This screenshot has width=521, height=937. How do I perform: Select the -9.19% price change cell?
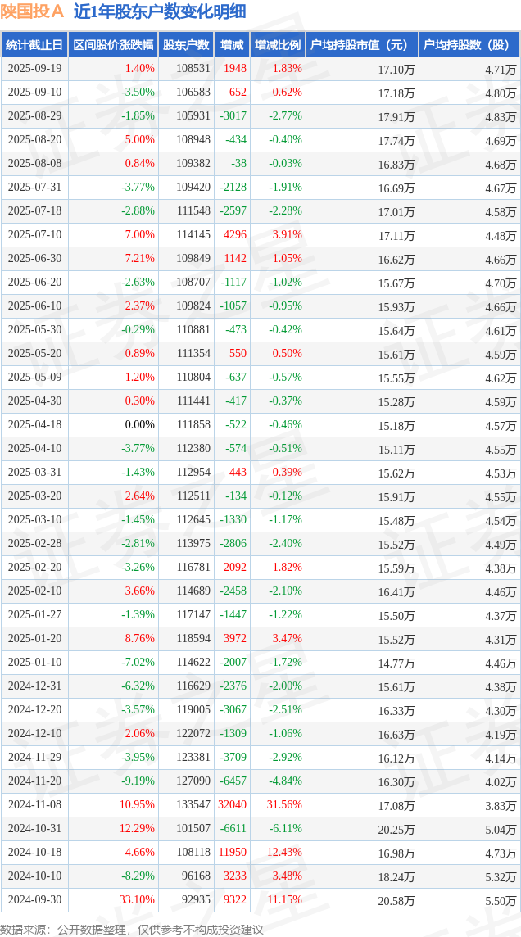[138, 781]
